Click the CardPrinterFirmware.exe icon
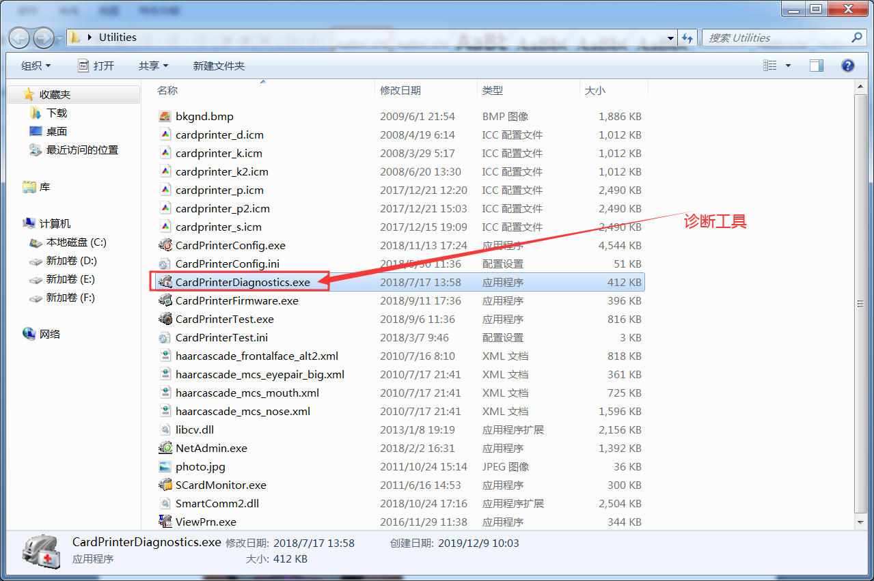874x581 pixels. pos(165,300)
